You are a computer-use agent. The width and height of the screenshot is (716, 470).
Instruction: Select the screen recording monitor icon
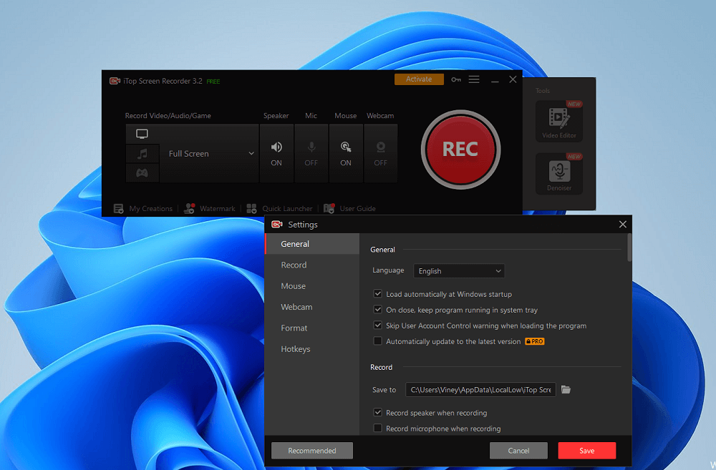[x=142, y=134]
